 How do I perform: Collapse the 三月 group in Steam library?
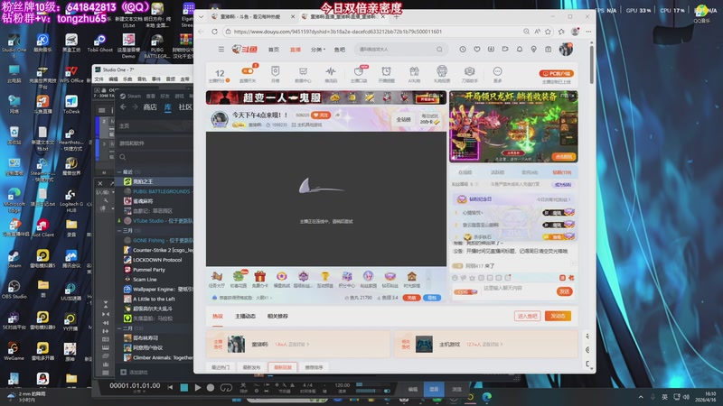click(x=119, y=230)
